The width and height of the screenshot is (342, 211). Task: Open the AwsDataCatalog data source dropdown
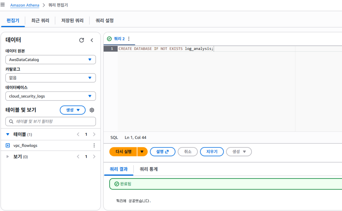click(50, 60)
